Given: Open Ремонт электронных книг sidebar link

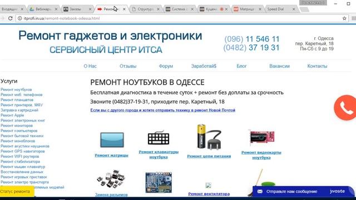Looking at the screenshot, I should 23,121.
